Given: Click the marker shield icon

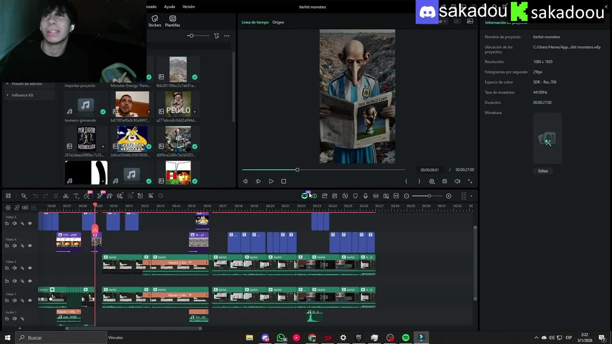Looking at the screenshot, I should (x=355, y=196).
